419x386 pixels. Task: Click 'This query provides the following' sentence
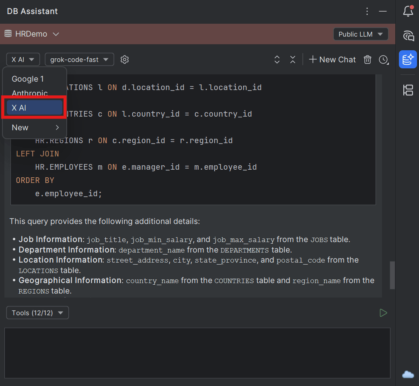pyautogui.click(x=105, y=222)
